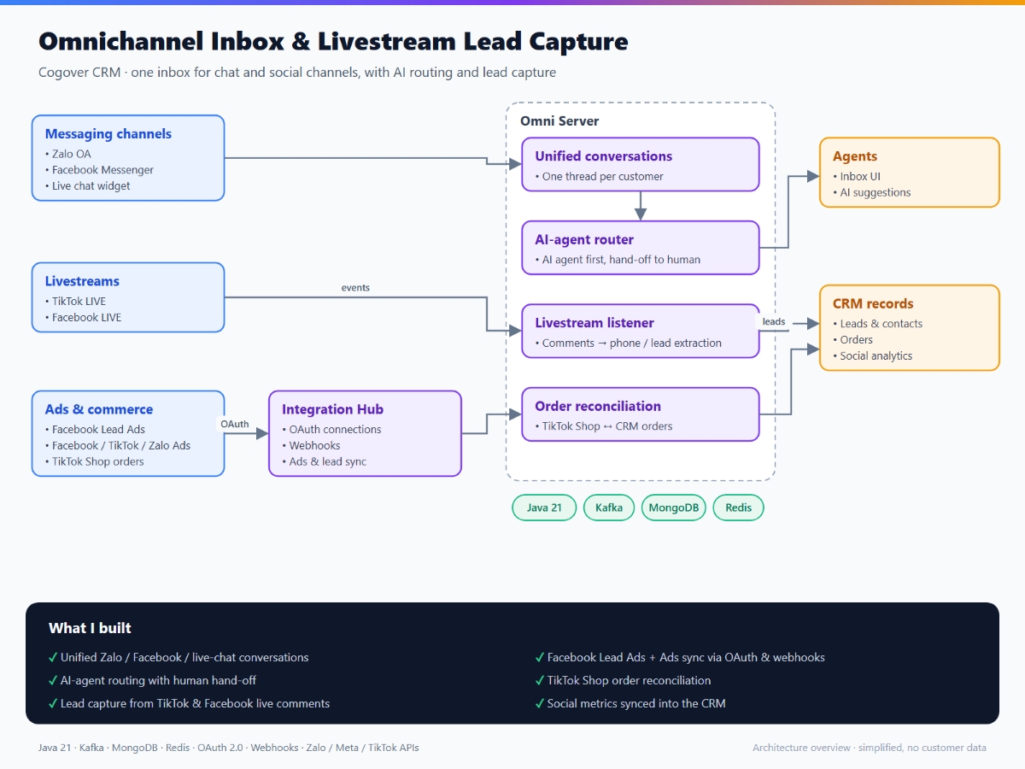Click the Architecture overview footer note
Screen dimensions: 1025x769
tap(870, 748)
